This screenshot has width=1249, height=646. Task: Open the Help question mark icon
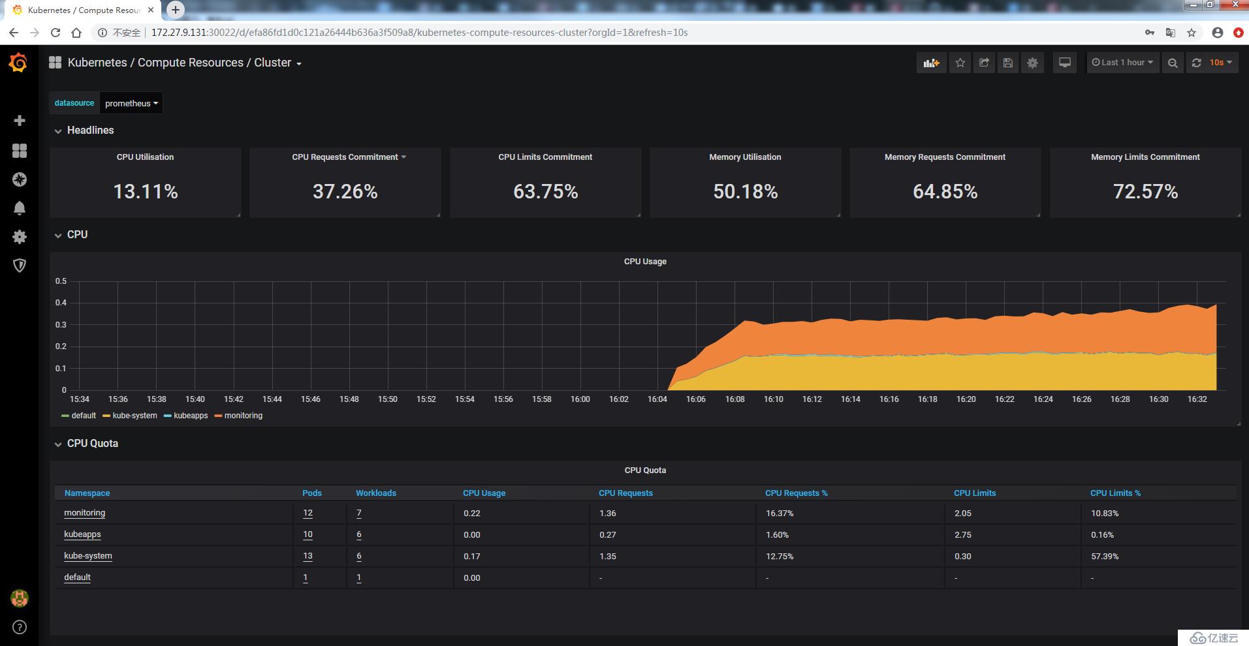tap(20, 627)
